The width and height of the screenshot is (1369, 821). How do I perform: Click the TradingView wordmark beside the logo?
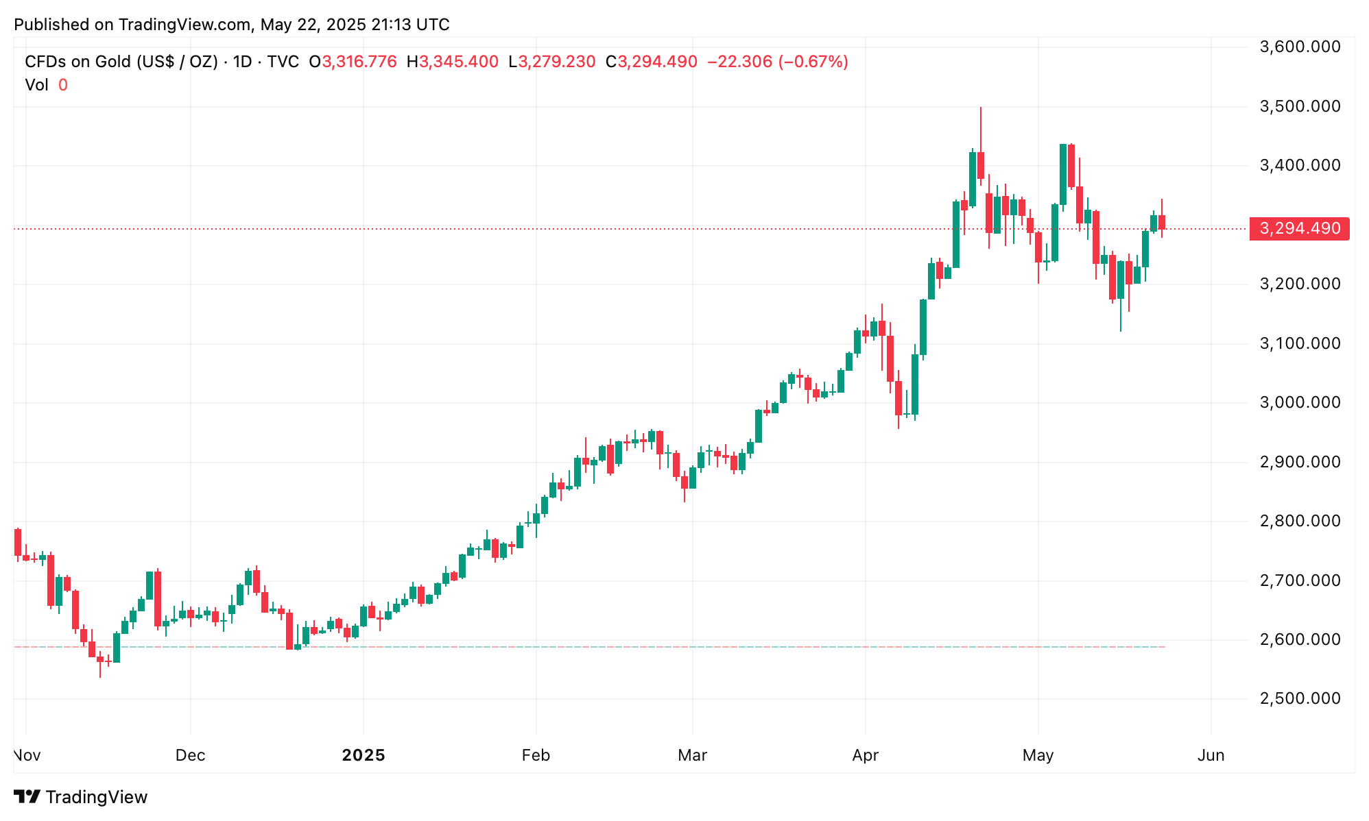97,797
